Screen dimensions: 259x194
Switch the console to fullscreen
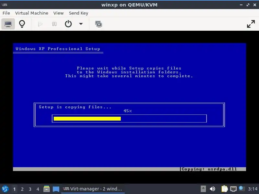pos(251,24)
